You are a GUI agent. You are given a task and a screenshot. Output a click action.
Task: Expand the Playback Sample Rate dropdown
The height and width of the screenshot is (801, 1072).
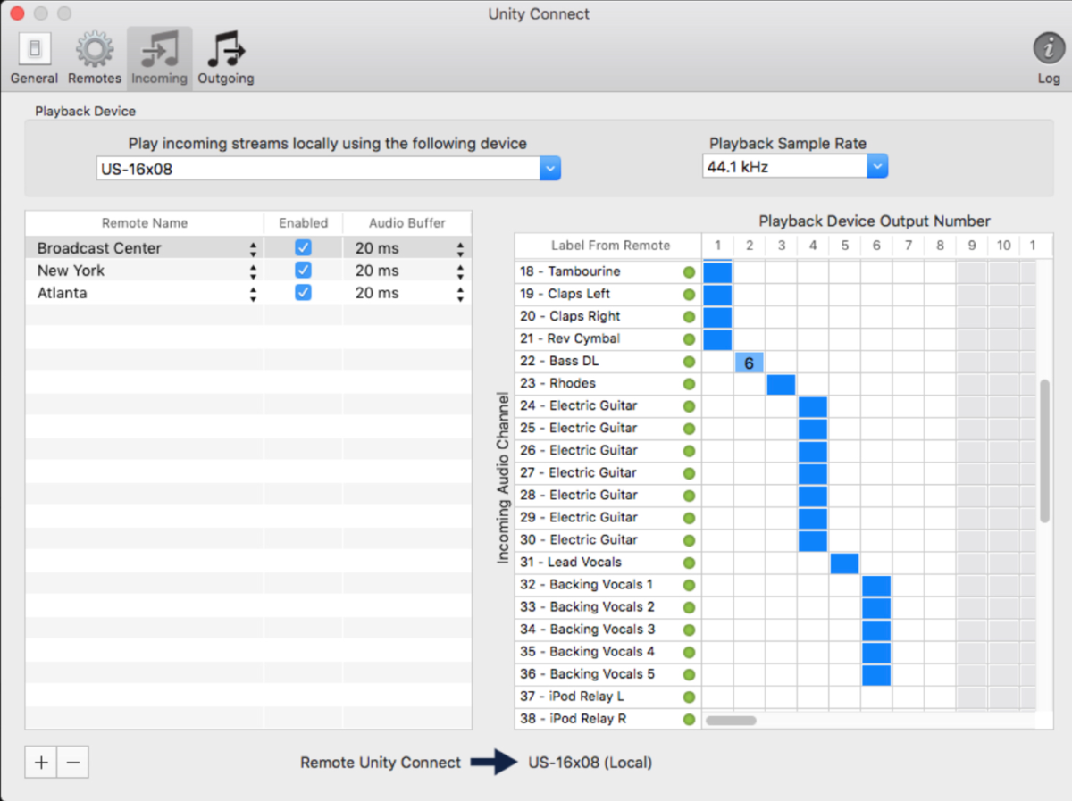877,167
